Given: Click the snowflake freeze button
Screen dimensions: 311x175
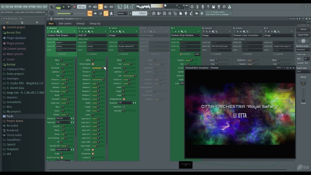Looking at the screenshot, I should tap(303, 41).
